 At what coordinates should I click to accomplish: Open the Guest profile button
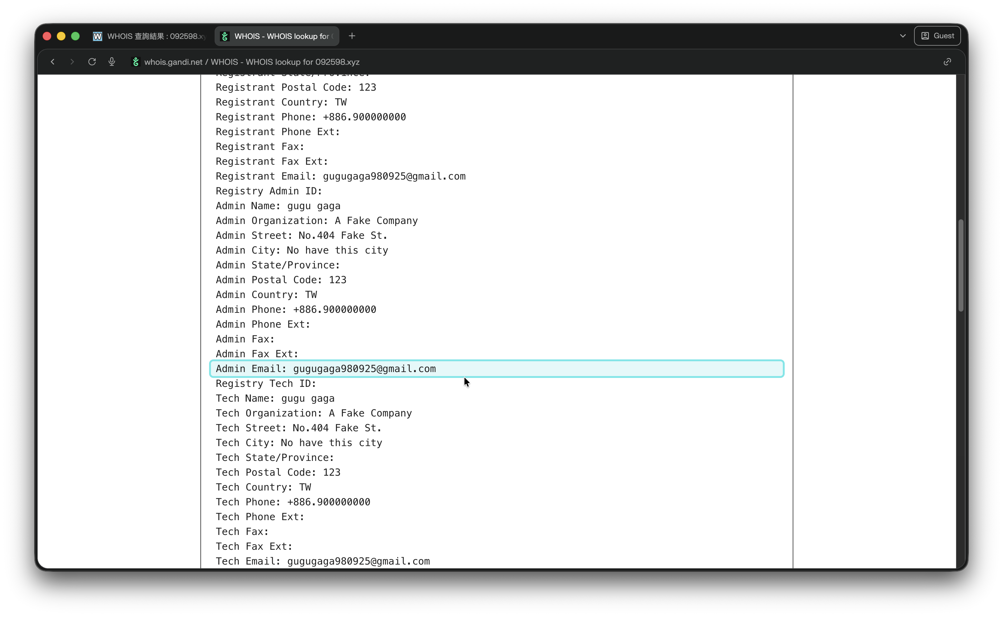(937, 36)
